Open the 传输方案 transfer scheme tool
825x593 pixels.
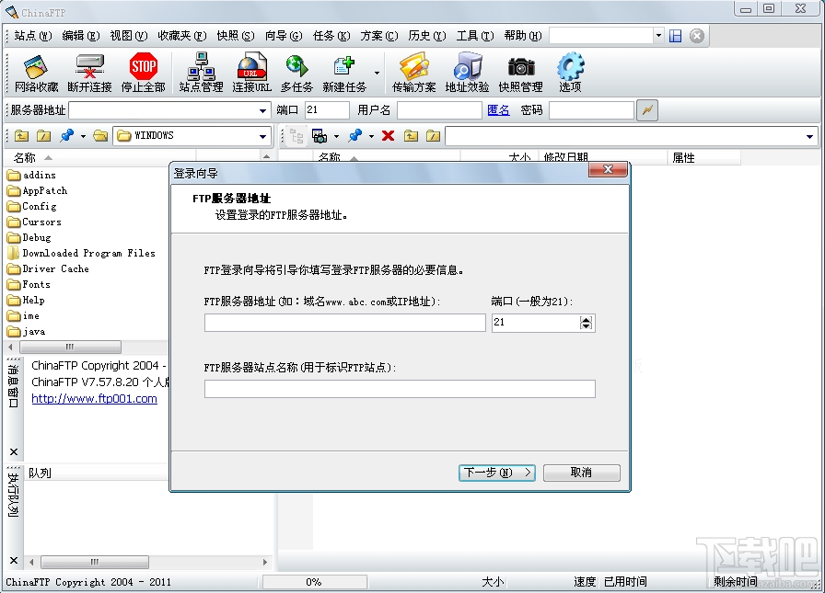click(x=415, y=74)
